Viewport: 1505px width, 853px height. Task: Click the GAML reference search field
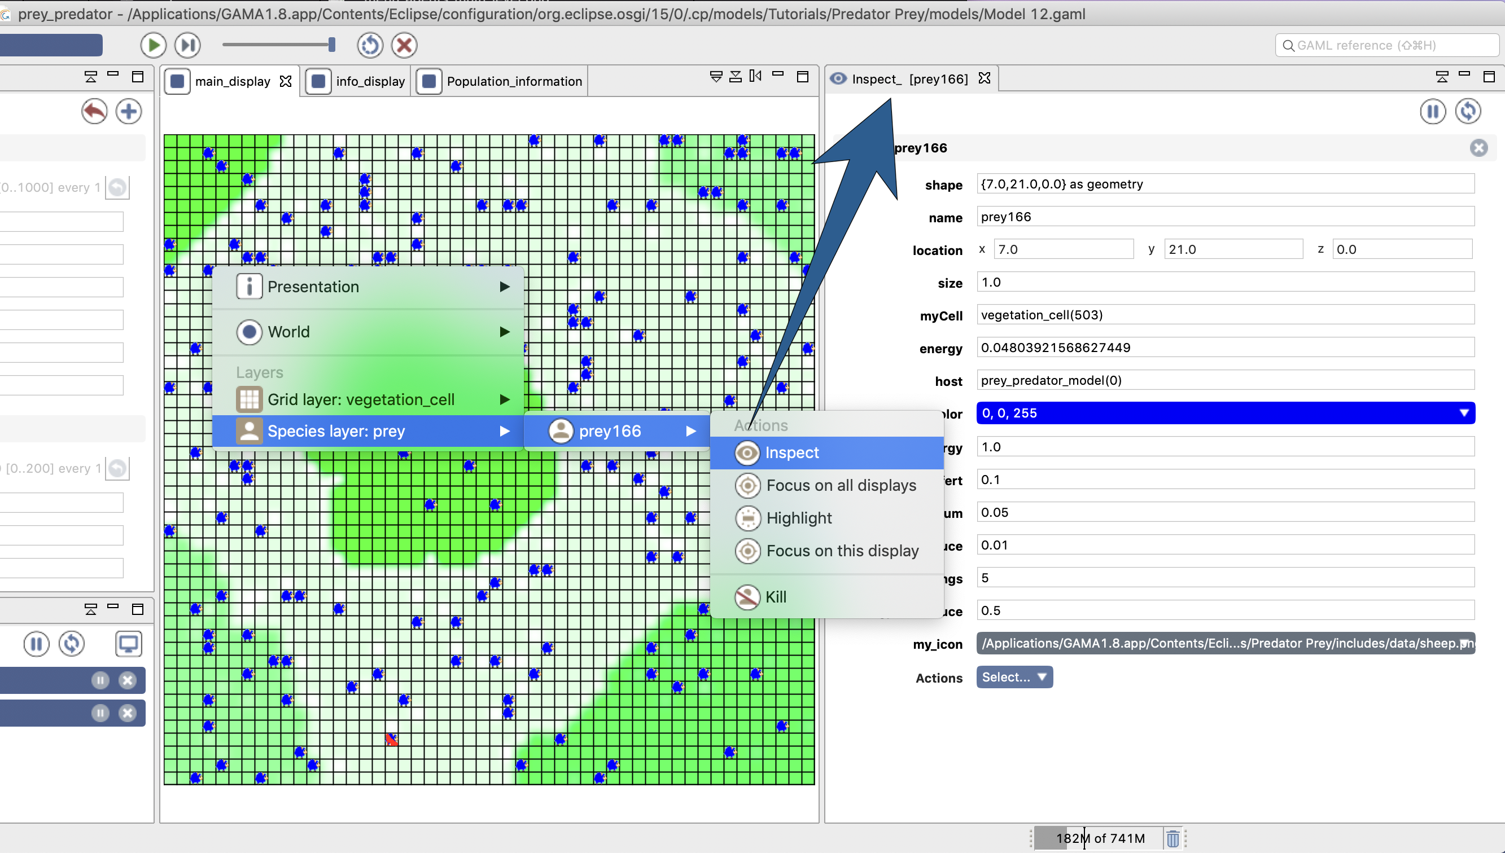(x=1386, y=45)
